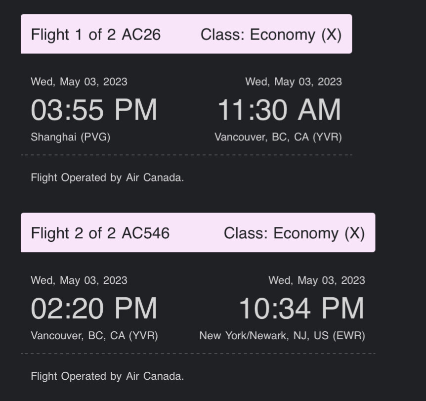The image size is (426, 401).
Task: Click the date above 10:34 PM
Action: coord(317,280)
